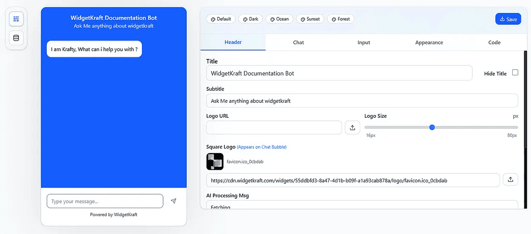
Task: Send the chat message via paper-plane icon
Action: pos(173,201)
